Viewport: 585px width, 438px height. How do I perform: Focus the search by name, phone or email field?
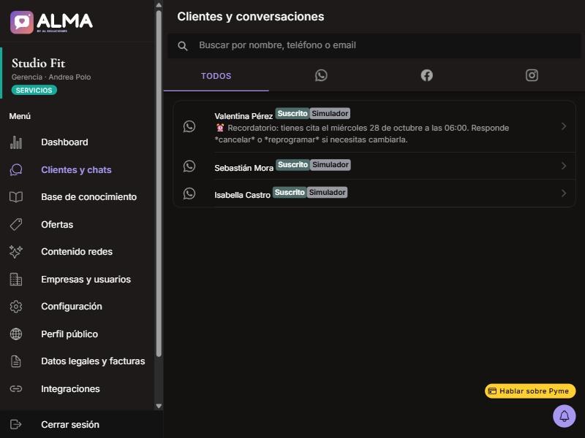coord(374,45)
